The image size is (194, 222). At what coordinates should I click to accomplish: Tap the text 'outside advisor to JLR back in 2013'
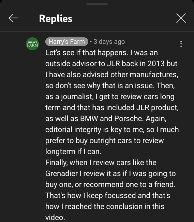(105, 64)
